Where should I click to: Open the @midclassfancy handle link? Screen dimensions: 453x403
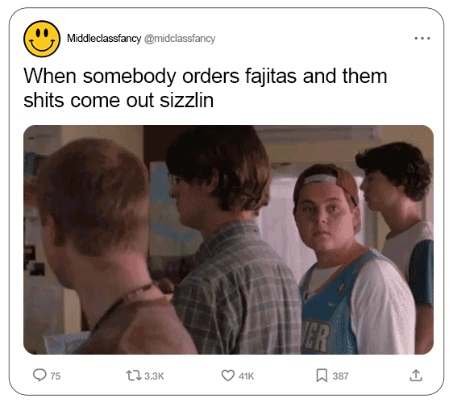pyautogui.click(x=180, y=39)
